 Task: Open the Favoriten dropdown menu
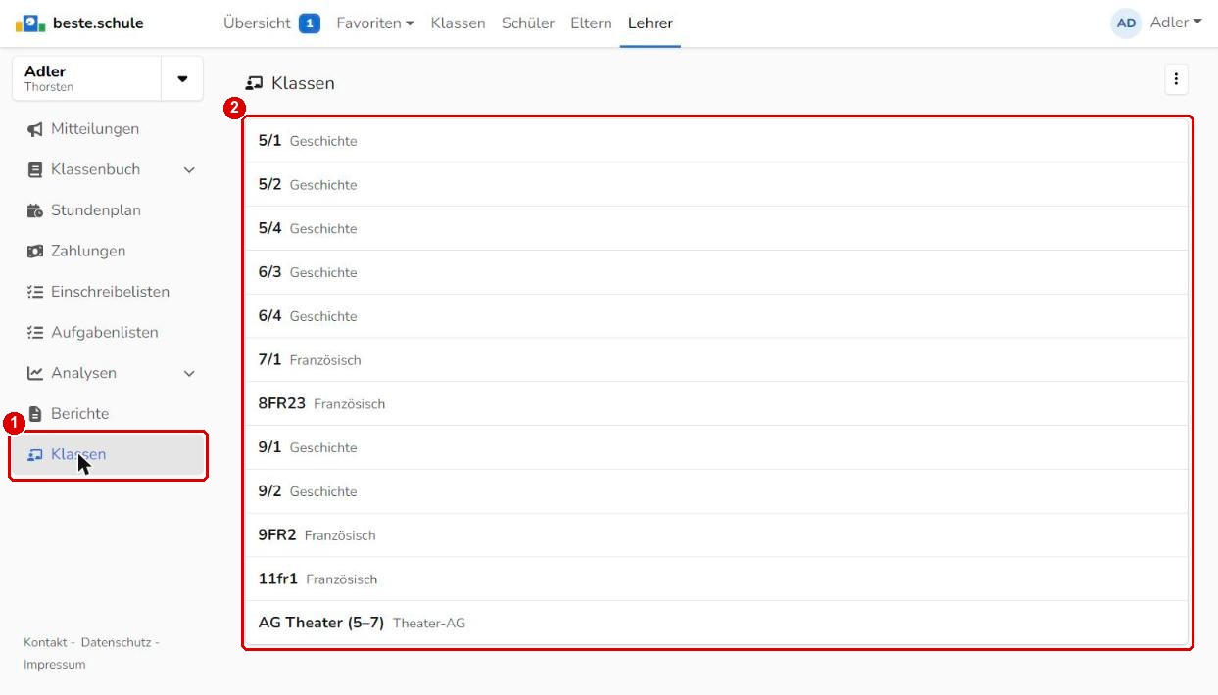point(375,23)
